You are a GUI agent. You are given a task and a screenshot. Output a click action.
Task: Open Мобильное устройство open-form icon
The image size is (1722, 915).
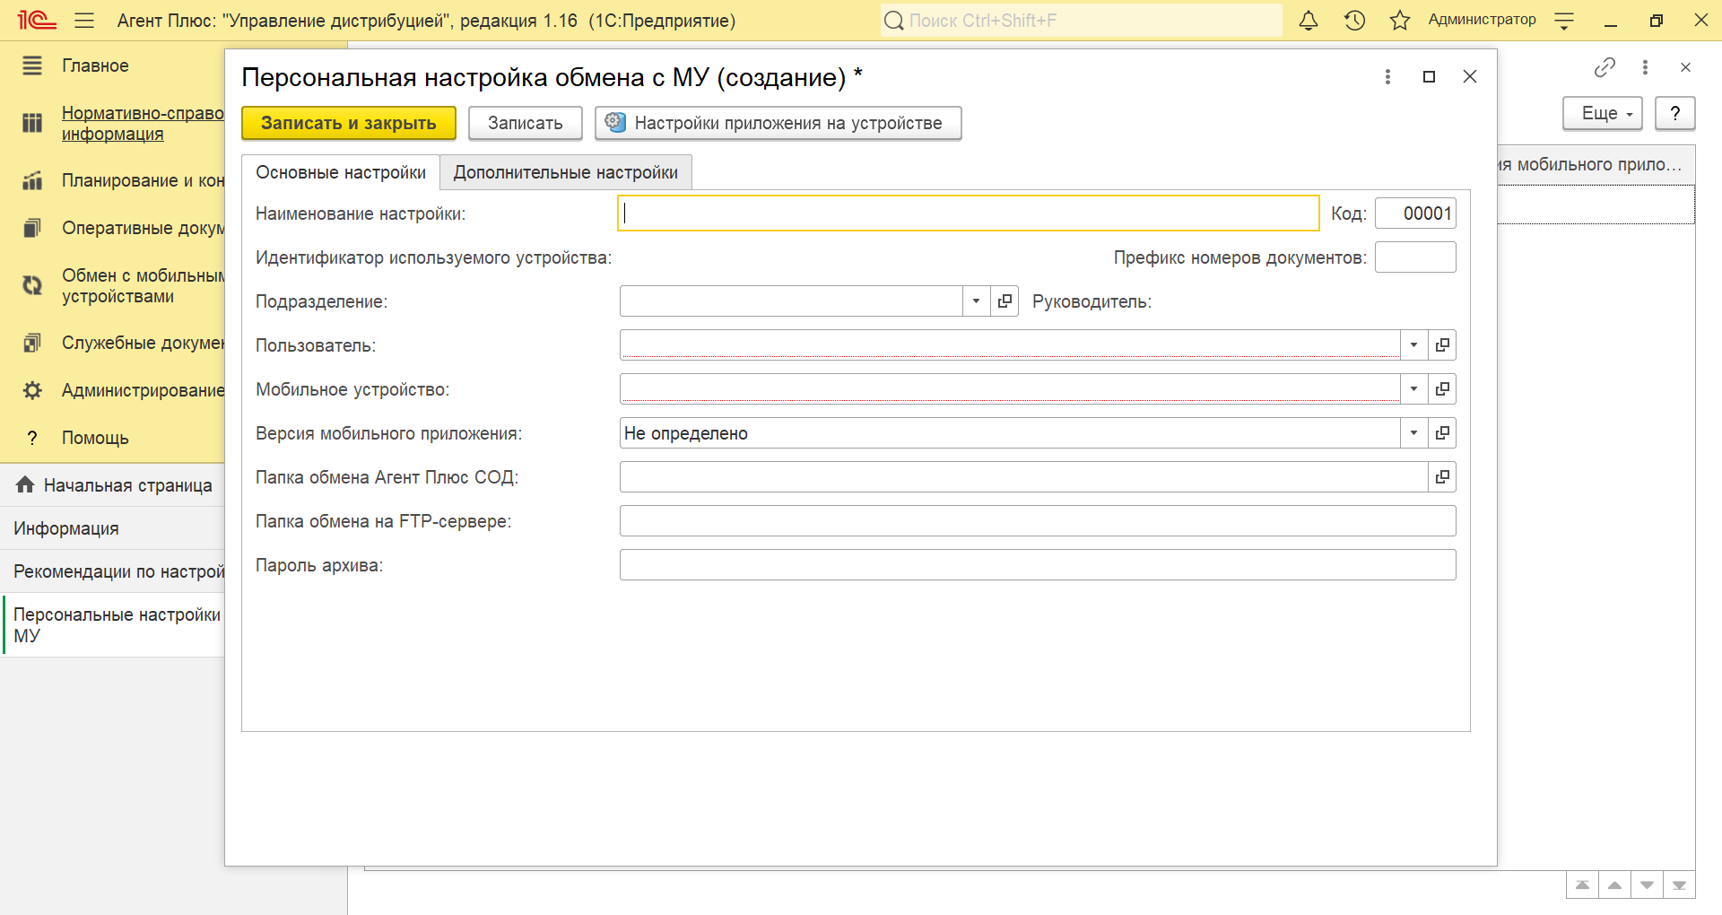(x=1442, y=389)
